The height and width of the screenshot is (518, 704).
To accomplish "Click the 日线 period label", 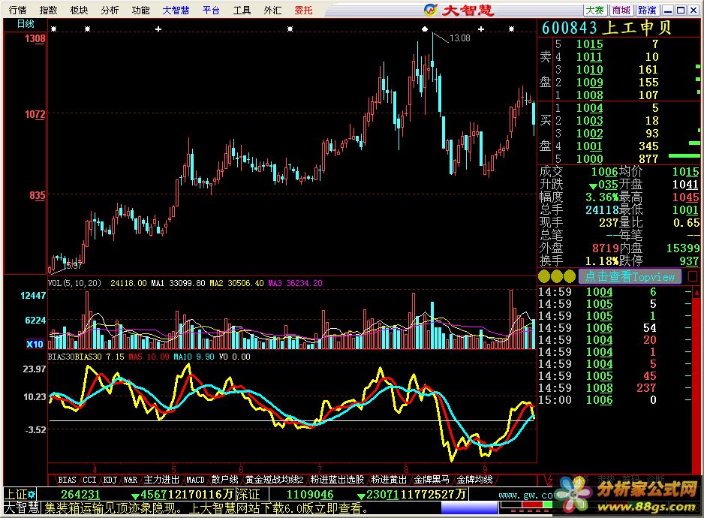I will [x=26, y=24].
